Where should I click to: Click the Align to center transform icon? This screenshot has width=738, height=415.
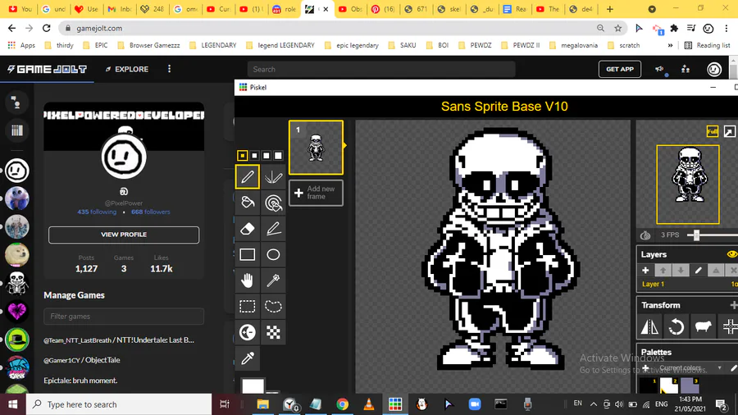tap(730, 326)
